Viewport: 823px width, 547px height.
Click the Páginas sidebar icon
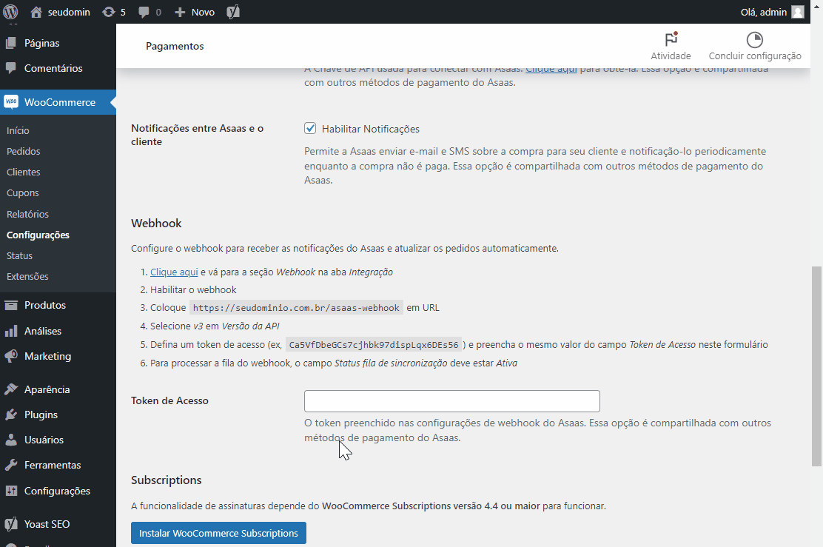(x=11, y=43)
